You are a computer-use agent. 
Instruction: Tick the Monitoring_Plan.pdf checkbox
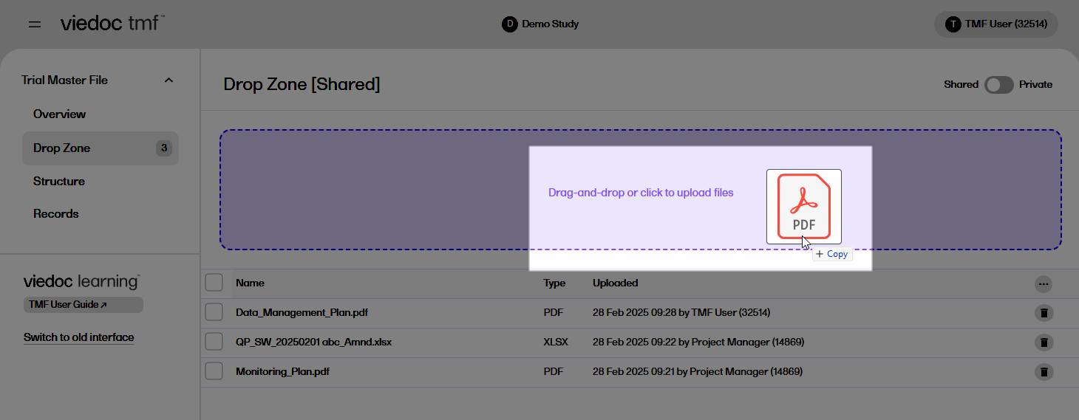(214, 371)
